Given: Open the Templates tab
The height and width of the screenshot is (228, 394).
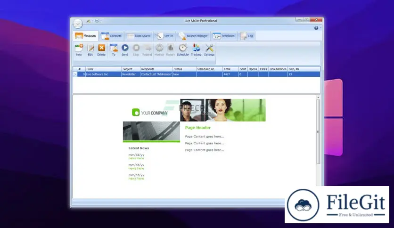Looking at the screenshot, I should click(x=224, y=36).
